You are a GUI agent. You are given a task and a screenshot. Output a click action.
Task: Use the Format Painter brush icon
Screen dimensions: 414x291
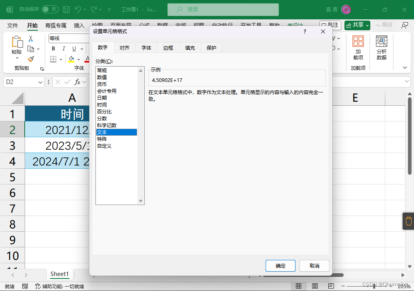click(31, 59)
